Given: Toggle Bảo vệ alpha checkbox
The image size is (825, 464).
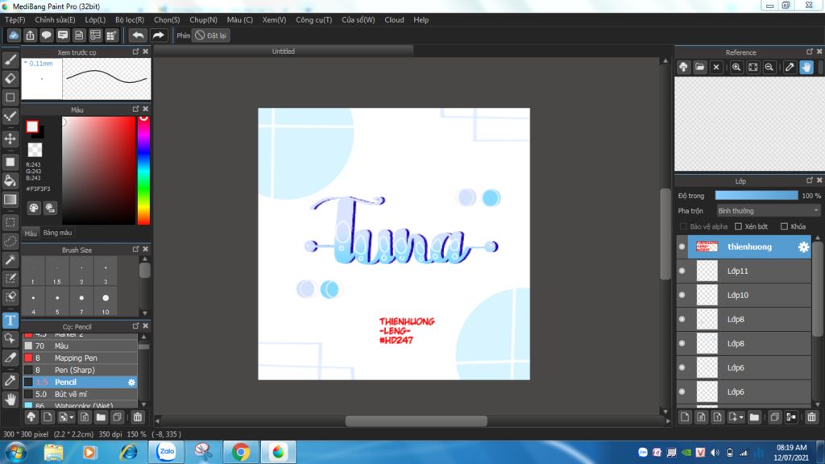Looking at the screenshot, I should (683, 226).
